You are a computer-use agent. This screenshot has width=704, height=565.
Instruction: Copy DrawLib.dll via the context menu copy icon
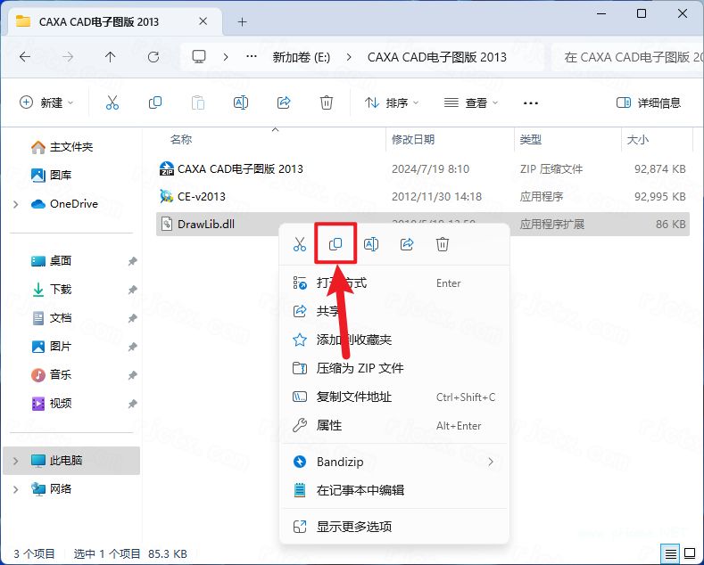click(x=335, y=244)
